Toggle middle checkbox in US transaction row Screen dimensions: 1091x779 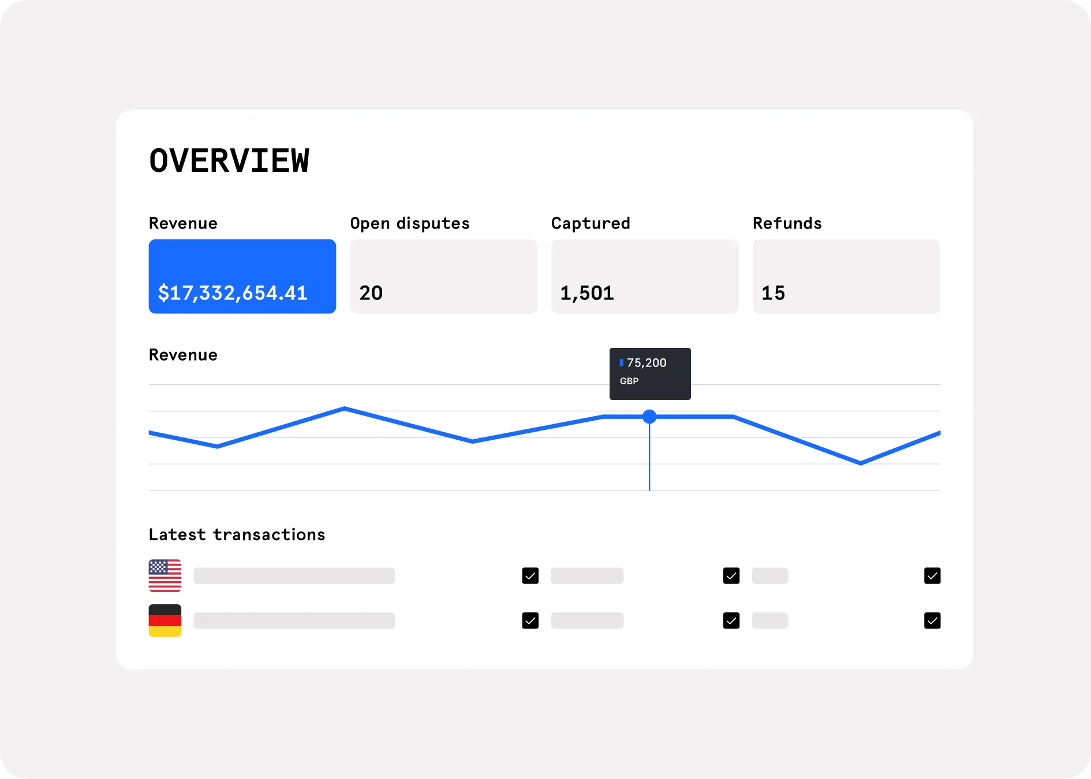coord(731,576)
